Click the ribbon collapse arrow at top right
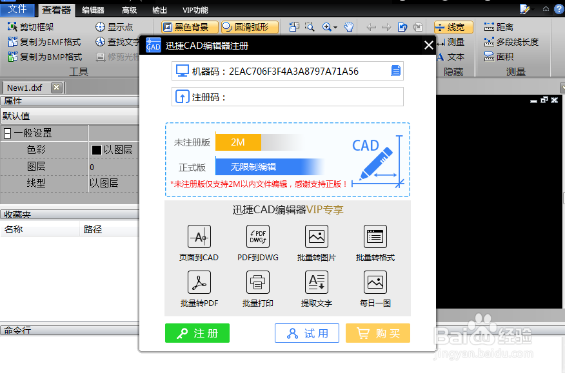This screenshot has height=373, width=565. pos(546,9)
